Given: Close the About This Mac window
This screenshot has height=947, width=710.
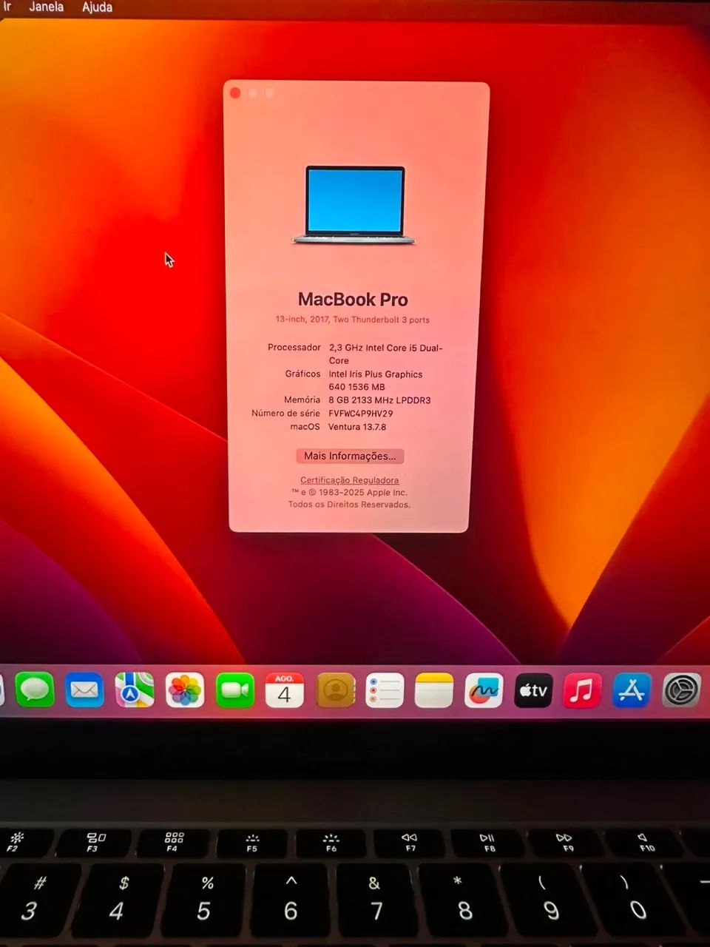Looking at the screenshot, I should click(235, 93).
